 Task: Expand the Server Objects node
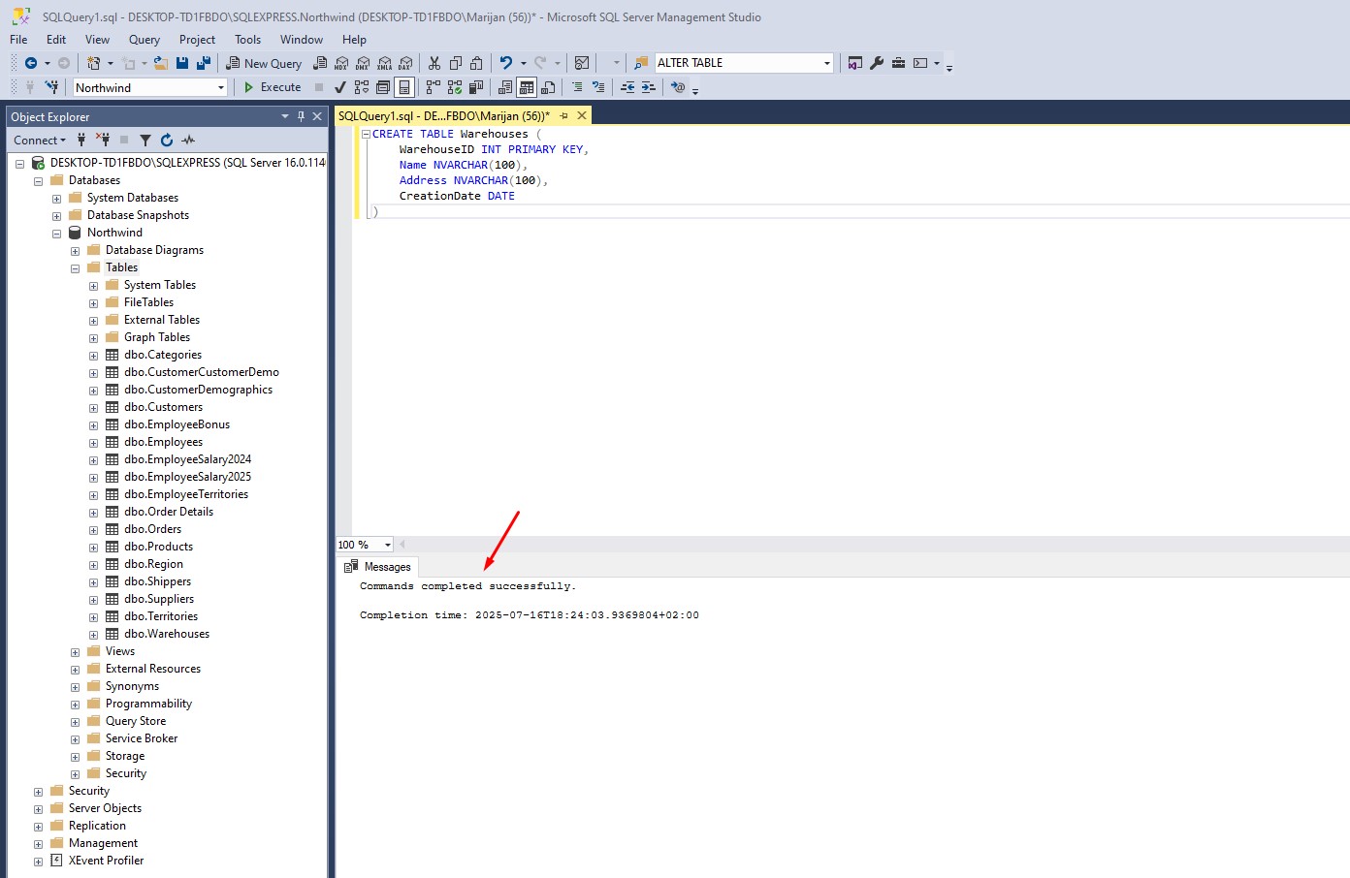click(x=38, y=809)
